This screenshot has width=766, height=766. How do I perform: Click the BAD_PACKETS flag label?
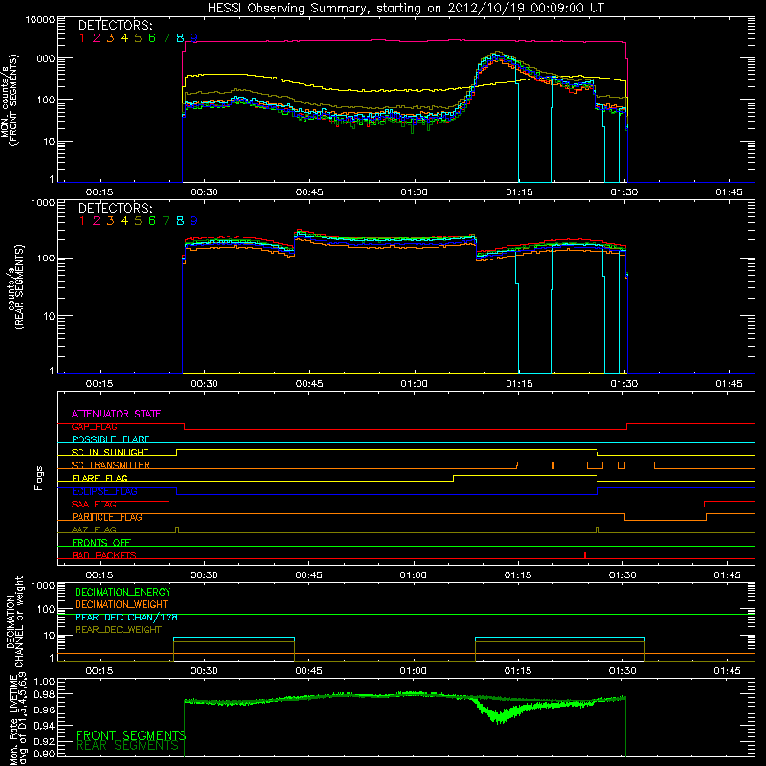(x=104, y=555)
